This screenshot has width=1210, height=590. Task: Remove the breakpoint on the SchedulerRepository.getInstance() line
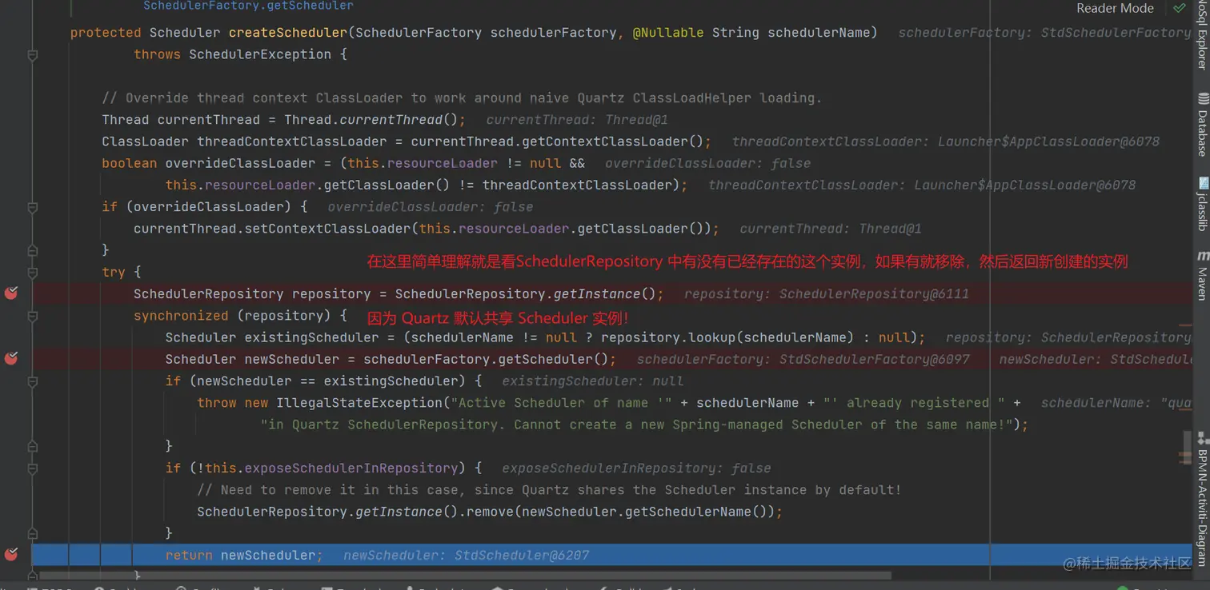(11, 293)
